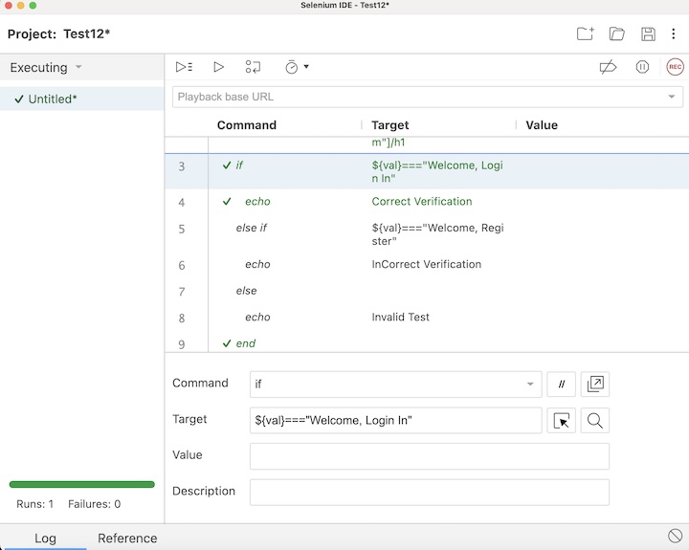Click the Run all tests icon

point(185,67)
